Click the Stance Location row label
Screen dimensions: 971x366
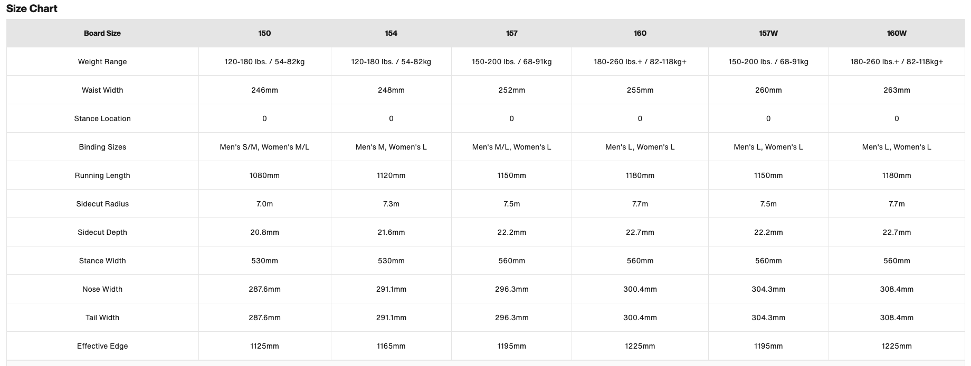pyautogui.click(x=102, y=118)
